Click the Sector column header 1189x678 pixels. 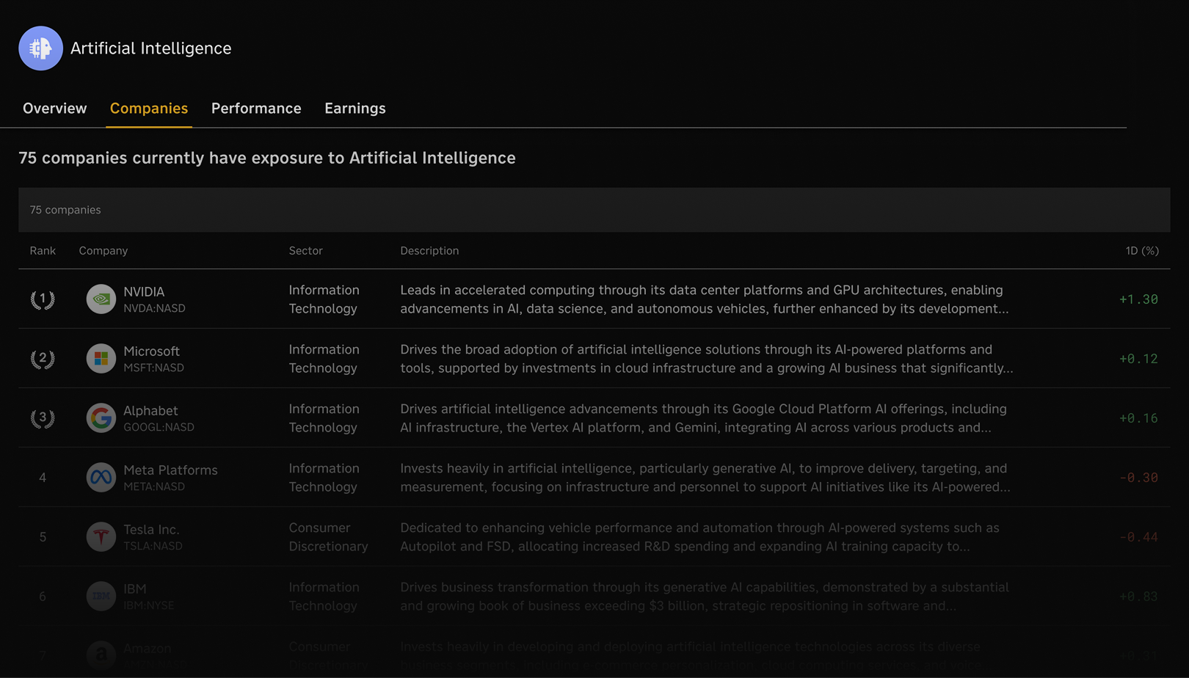point(305,250)
